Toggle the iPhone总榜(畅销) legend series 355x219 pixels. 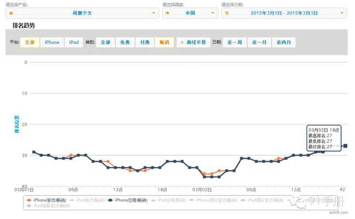pos(128,200)
